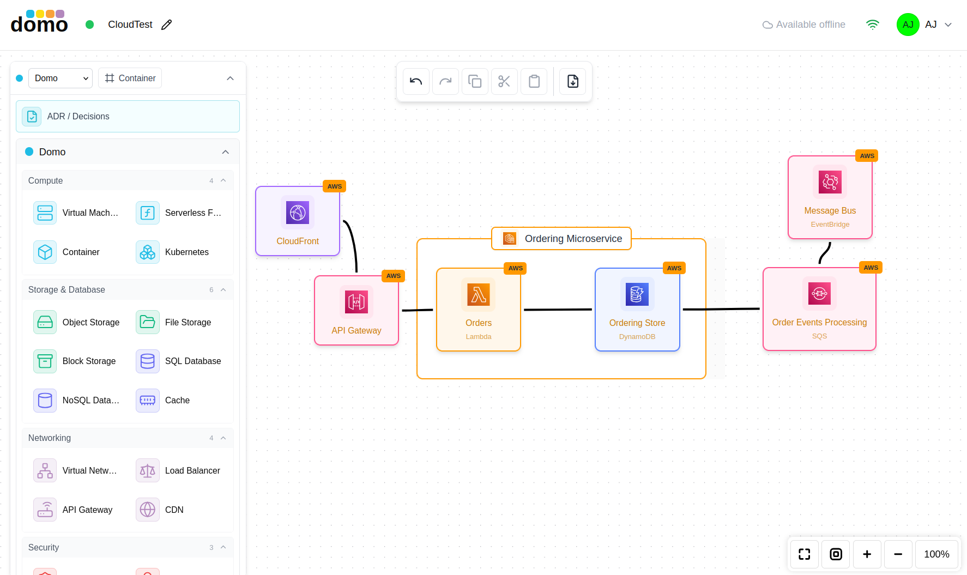Collapse the Security category

(x=223, y=547)
